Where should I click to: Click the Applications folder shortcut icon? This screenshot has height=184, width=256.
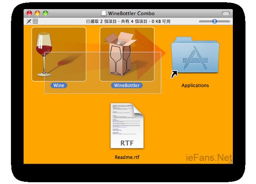(x=195, y=55)
